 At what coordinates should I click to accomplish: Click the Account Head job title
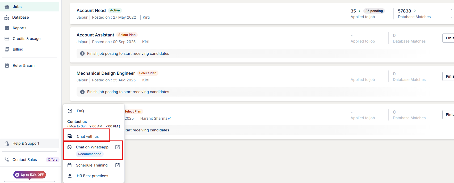click(91, 10)
